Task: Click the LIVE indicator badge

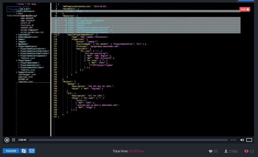Action: 245,9
